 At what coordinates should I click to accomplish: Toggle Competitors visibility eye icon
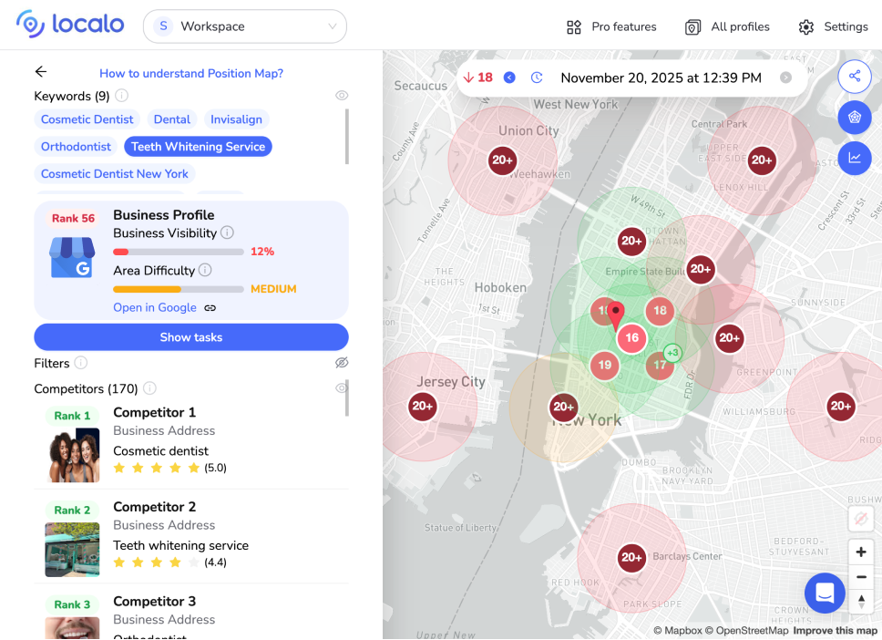tap(342, 388)
